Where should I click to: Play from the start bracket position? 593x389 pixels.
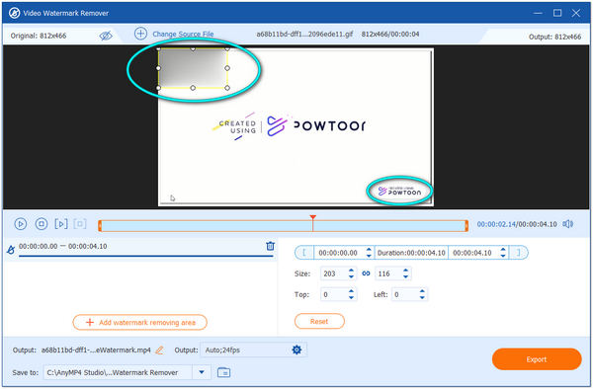61,224
